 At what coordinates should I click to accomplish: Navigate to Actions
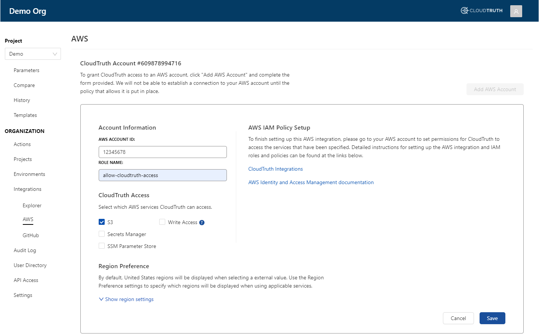22,144
